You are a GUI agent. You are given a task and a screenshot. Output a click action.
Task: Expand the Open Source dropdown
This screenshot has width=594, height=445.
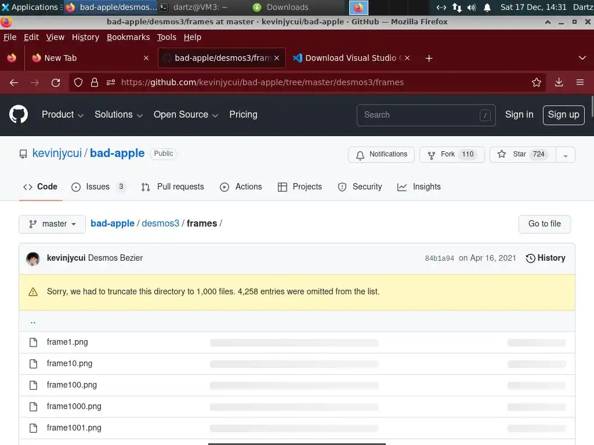pyautogui.click(x=186, y=115)
